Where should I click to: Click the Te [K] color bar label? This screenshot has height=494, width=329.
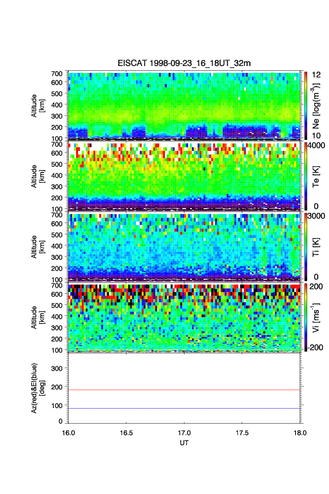[316, 177]
